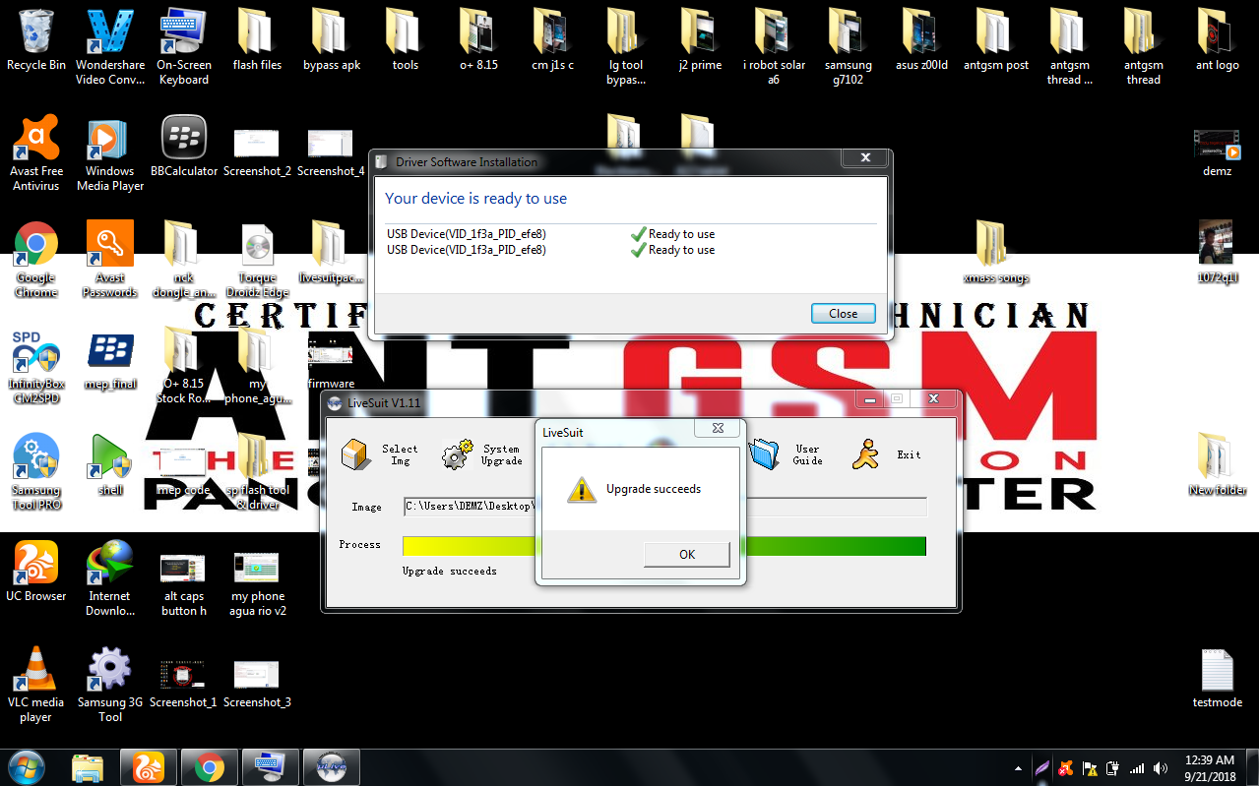Open Screenshot_4 image file on desktop
This screenshot has width=1259, height=786.
pos(331,146)
